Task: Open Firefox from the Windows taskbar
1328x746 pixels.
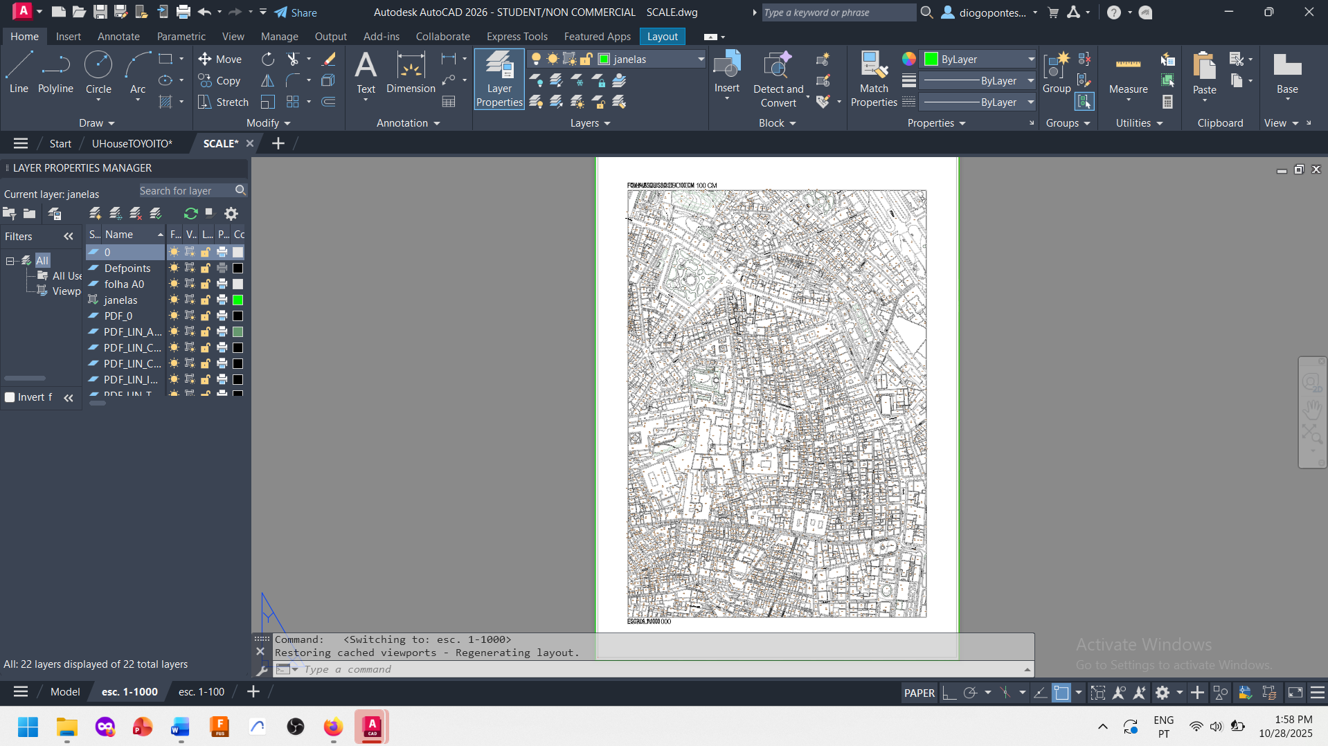Action: tap(333, 727)
